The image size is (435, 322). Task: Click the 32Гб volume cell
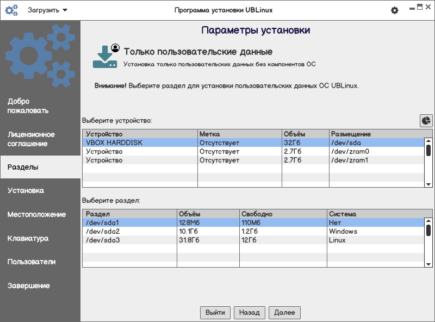(x=306, y=143)
